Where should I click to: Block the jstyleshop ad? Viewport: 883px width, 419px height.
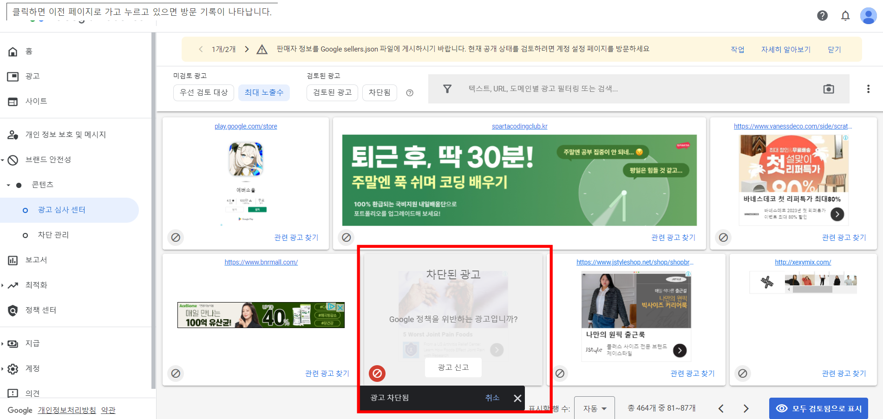[x=560, y=374]
